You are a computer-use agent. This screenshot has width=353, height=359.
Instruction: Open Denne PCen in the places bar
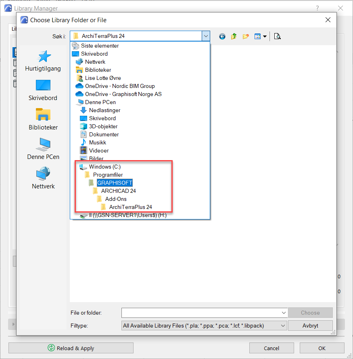(43, 149)
